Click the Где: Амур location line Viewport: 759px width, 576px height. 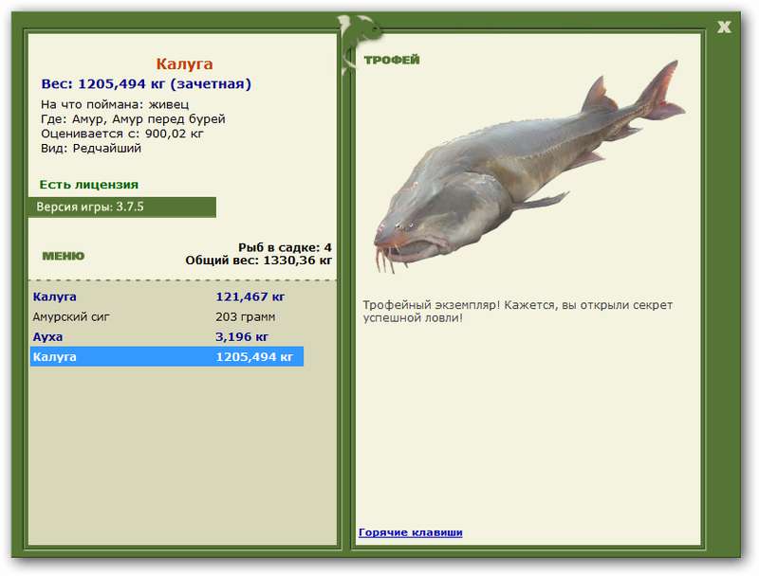pyautogui.click(x=133, y=118)
